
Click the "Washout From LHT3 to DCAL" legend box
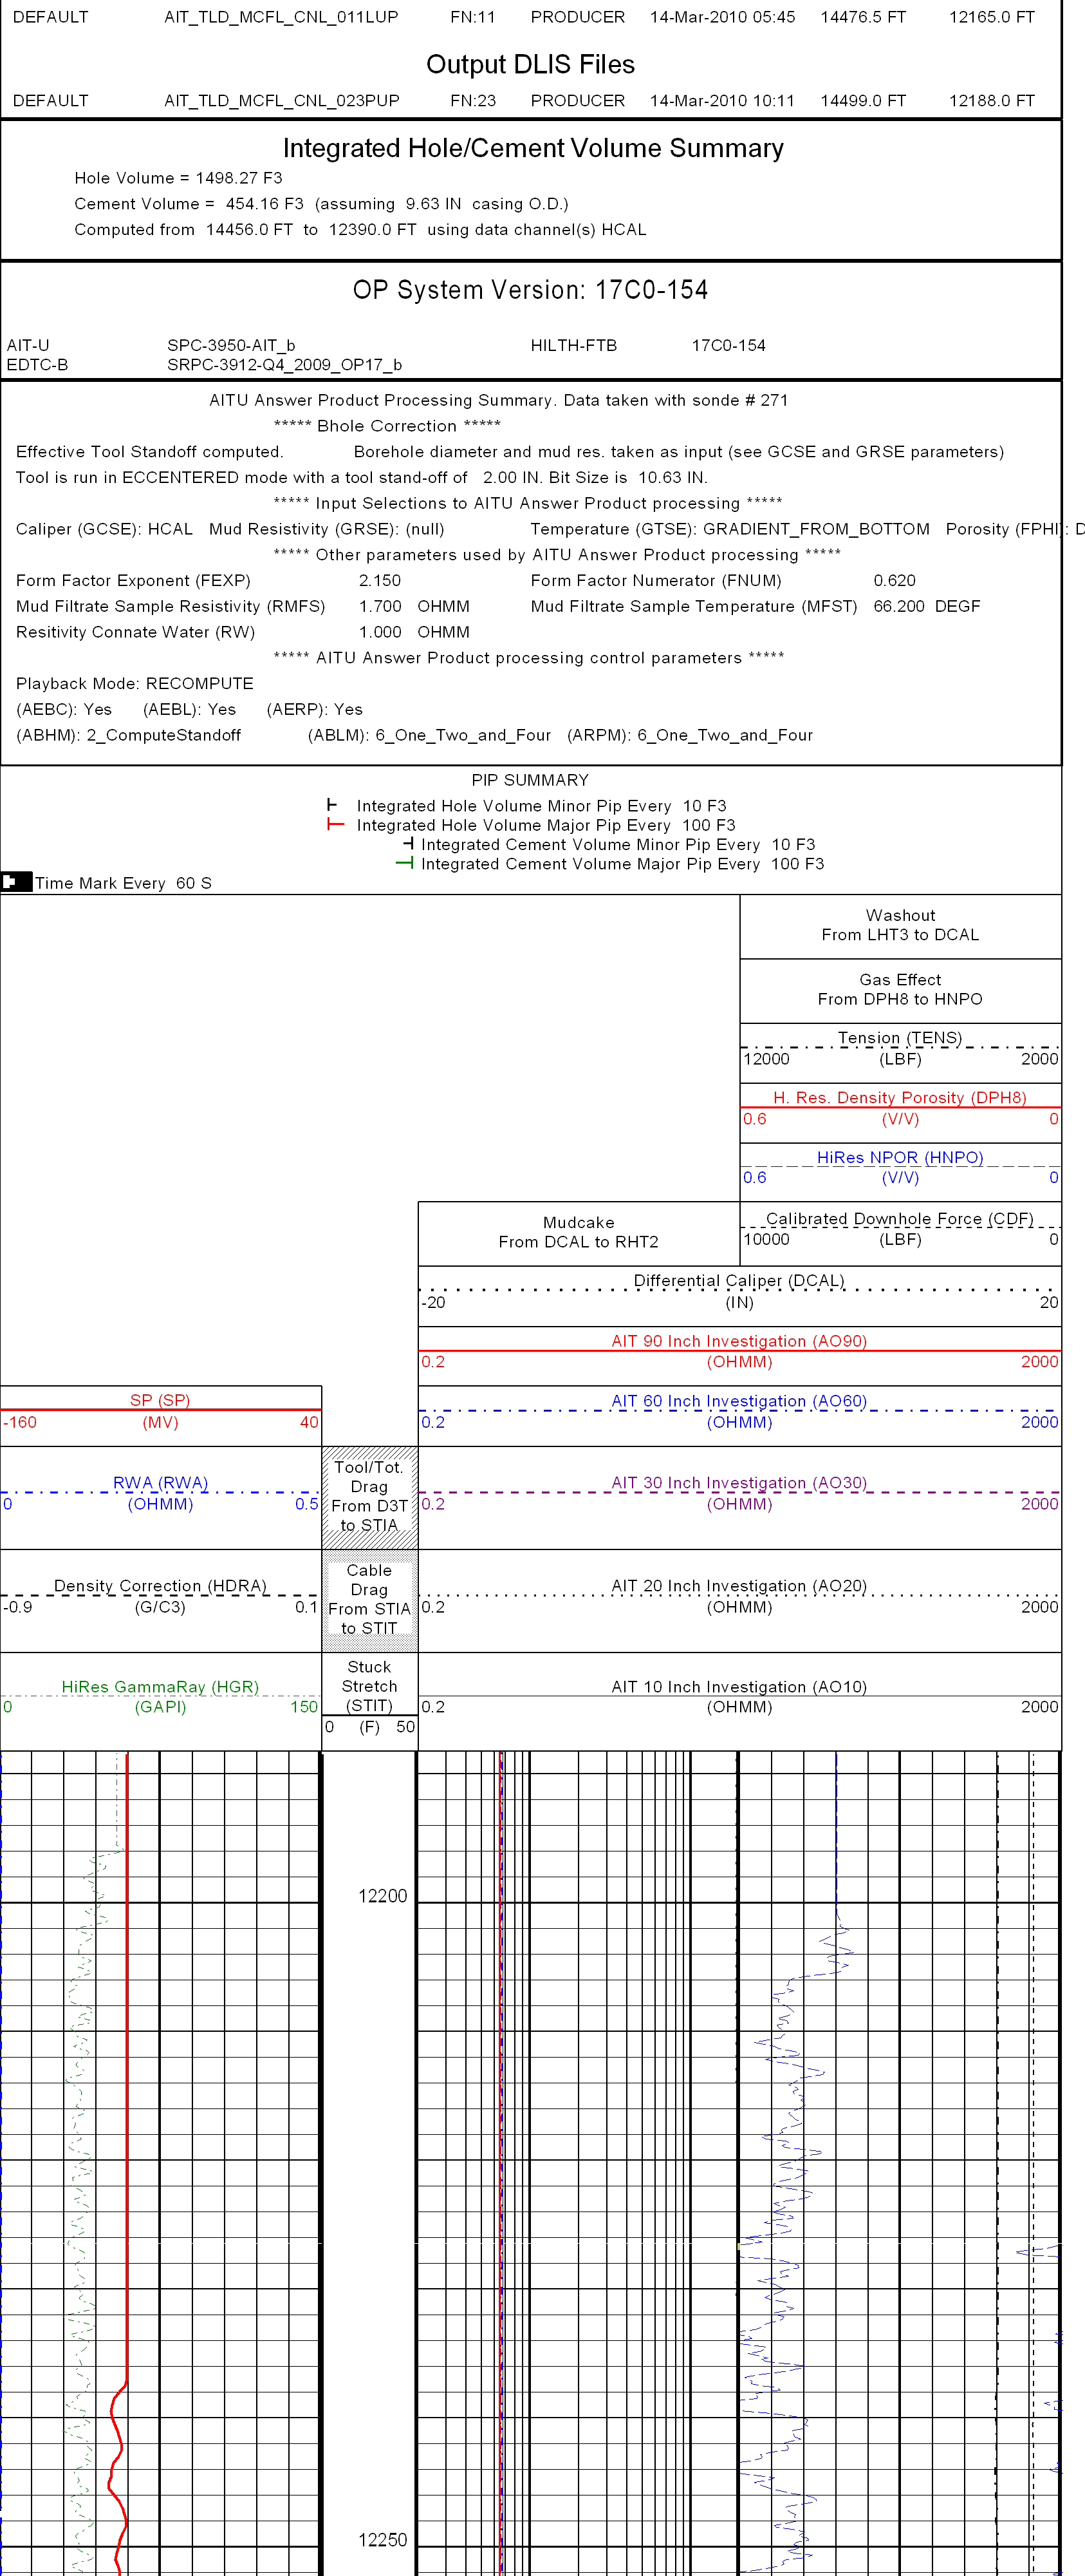pyautogui.click(x=900, y=925)
